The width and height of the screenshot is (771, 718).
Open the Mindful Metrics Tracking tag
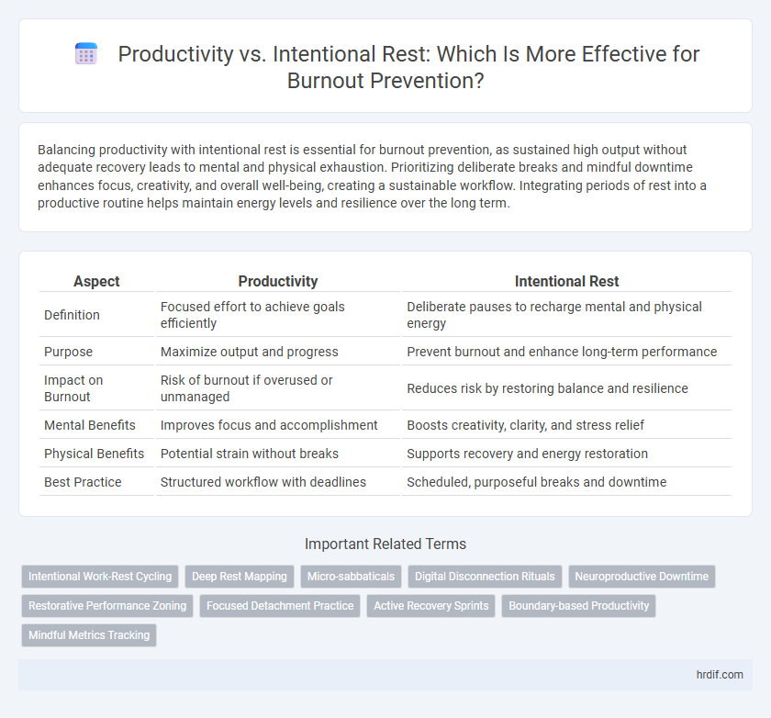(89, 634)
